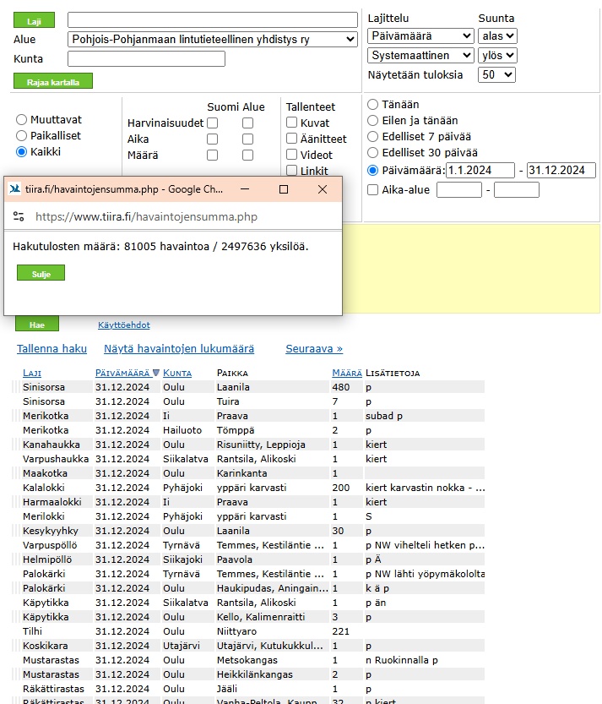Select the Muuttavat radio button
602x704 pixels.
pyautogui.click(x=22, y=120)
